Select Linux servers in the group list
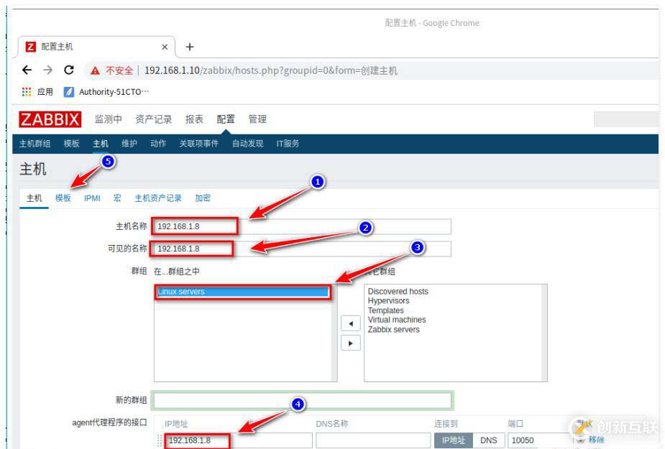The width and height of the screenshot is (665, 449). [x=242, y=292]
